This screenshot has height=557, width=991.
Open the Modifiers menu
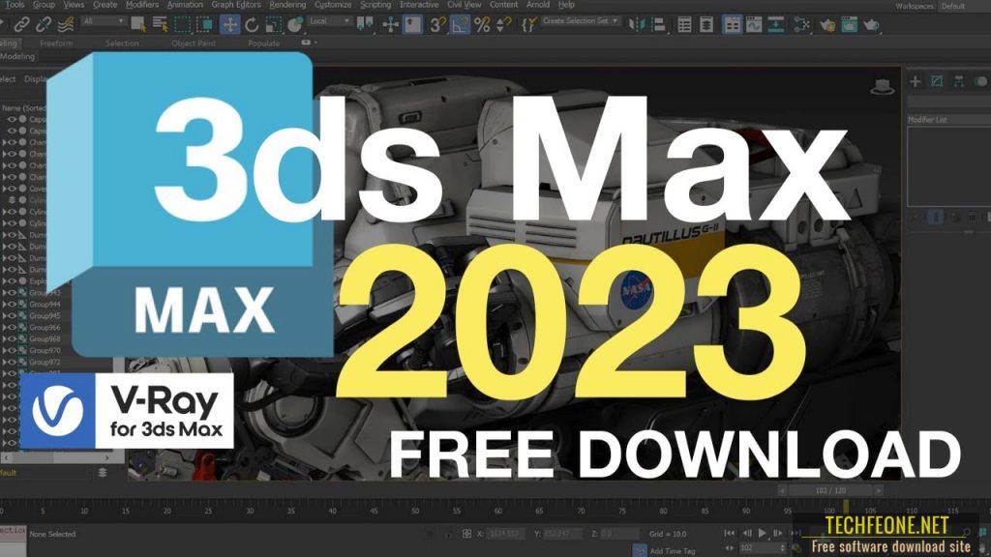pos(142,5)
